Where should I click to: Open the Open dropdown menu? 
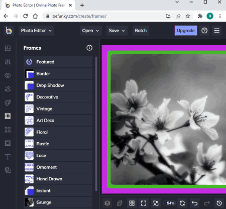pyautogui.click(x=90, y=31)
